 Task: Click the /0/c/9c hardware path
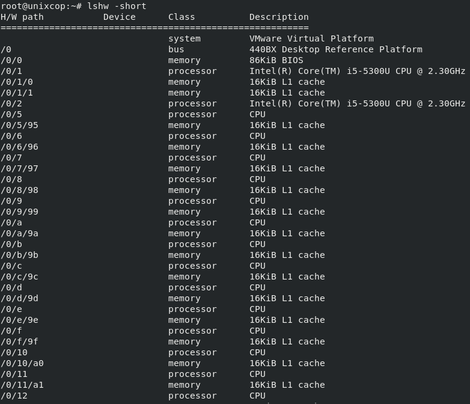[x=19, y=277]
